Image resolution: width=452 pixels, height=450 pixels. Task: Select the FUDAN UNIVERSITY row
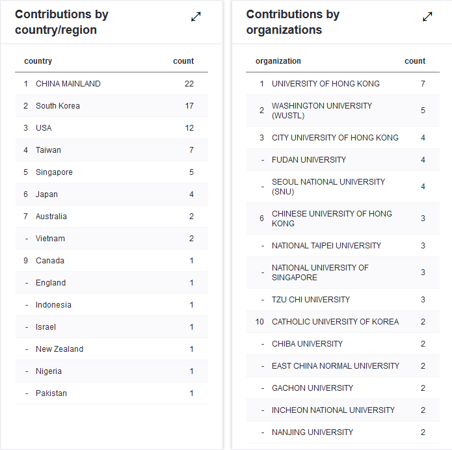309,160
